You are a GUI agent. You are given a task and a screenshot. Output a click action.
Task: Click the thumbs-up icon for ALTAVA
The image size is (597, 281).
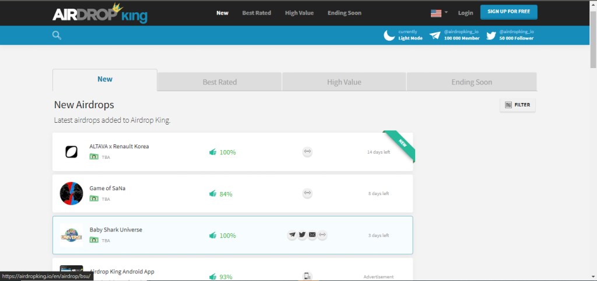click(212, 152)
